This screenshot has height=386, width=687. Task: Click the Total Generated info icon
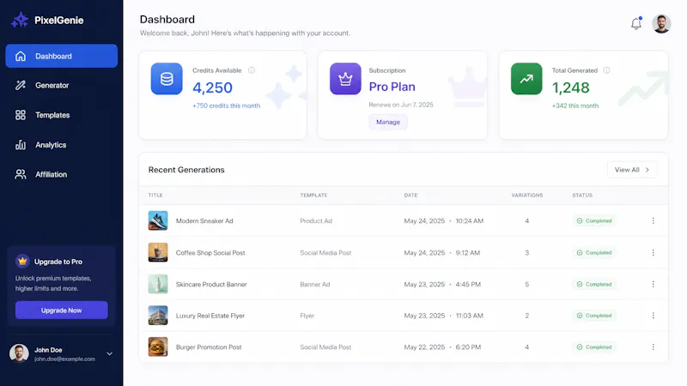coord(606,70)
